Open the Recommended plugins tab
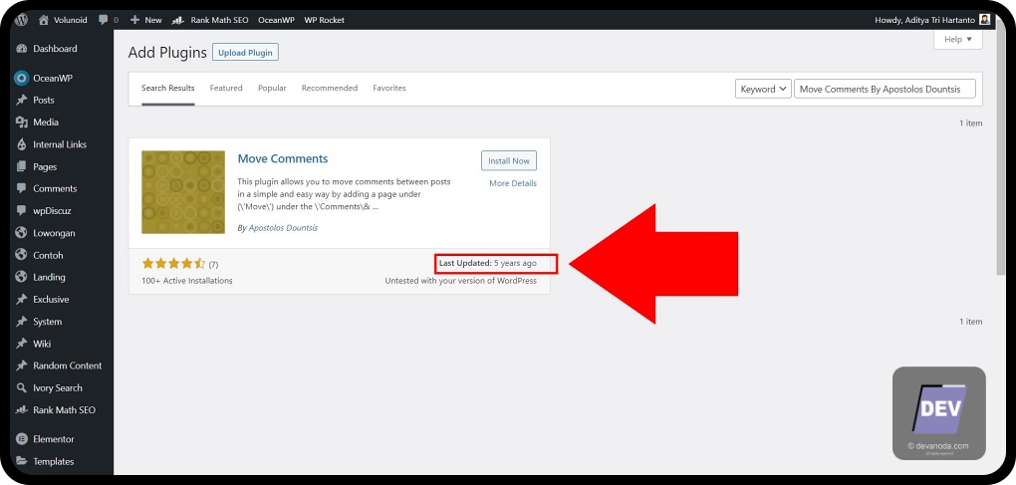 [329, 88]
